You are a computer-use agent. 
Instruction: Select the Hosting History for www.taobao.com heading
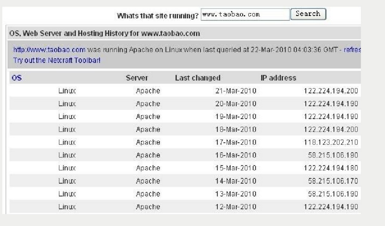tap(105, 33)
